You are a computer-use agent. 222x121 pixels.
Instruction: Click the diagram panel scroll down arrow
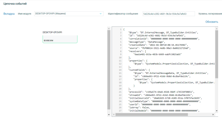tap(109, 115)
